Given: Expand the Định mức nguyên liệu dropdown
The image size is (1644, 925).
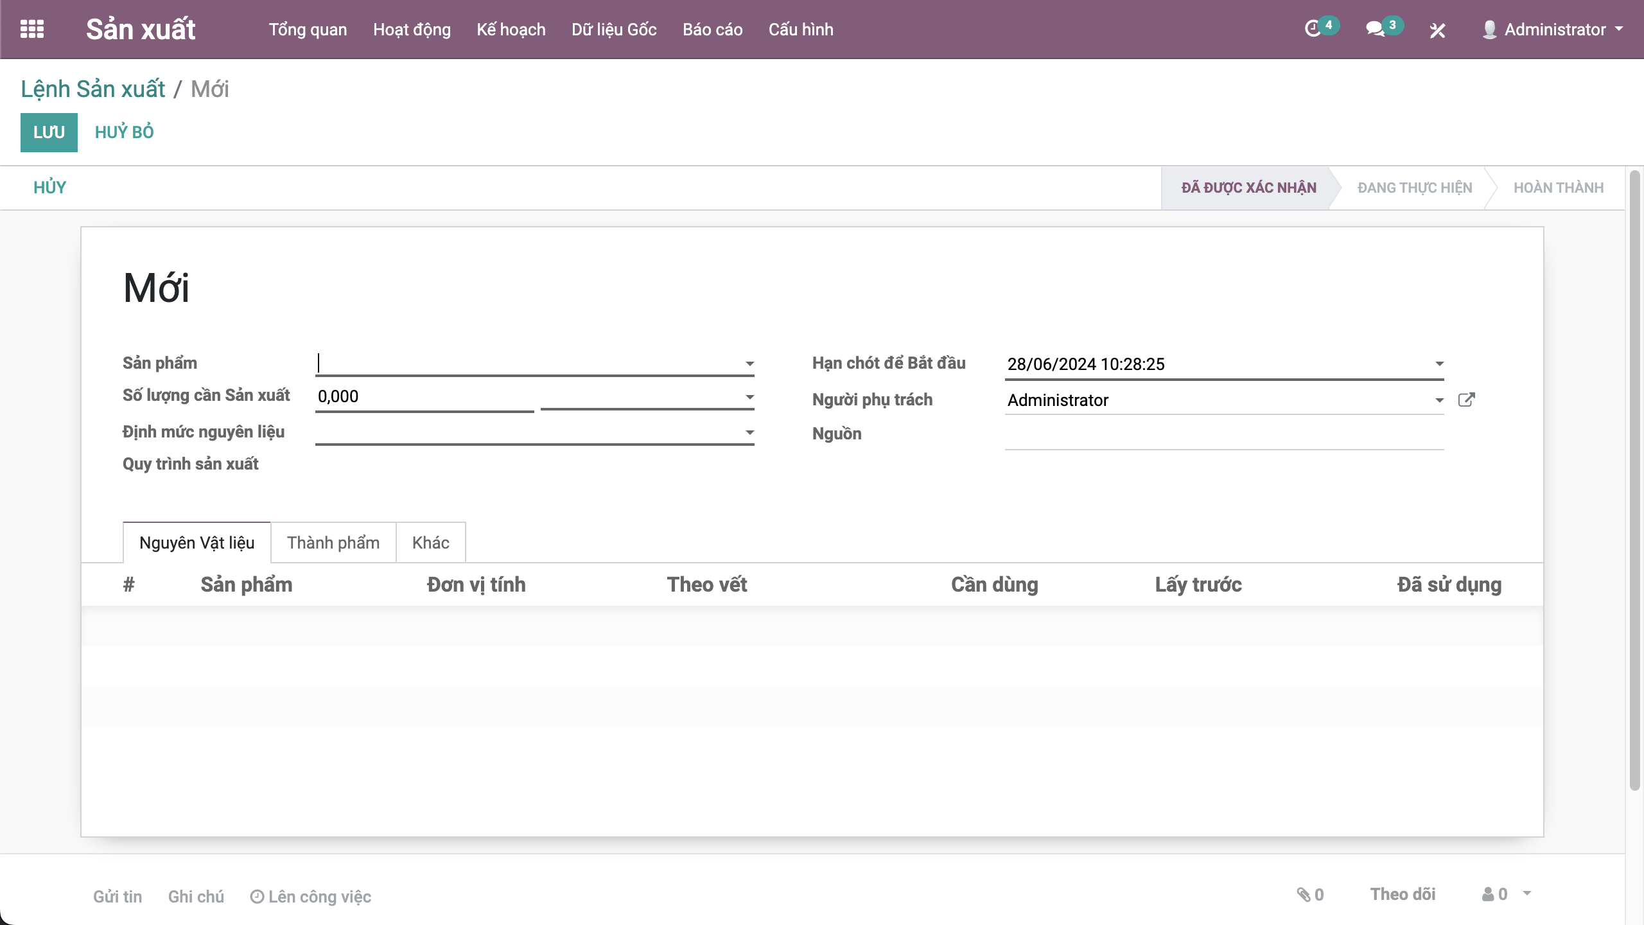Looking at the screenshot, I should (749, 432).
